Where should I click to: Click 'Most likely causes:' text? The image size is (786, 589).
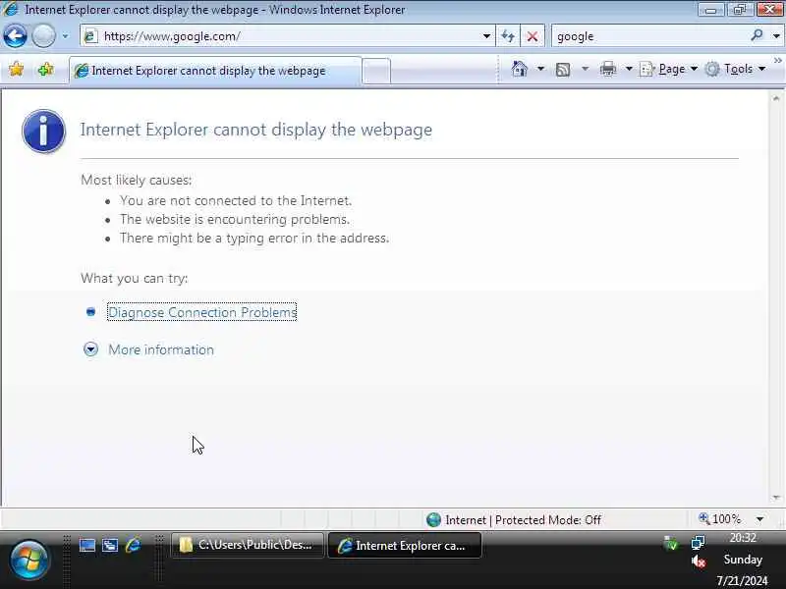[x=137, y=180]
